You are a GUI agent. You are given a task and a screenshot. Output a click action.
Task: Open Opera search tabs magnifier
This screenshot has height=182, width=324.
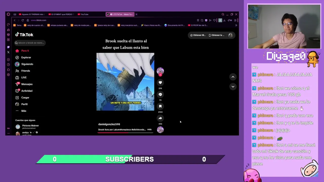[x=223, y=14]
